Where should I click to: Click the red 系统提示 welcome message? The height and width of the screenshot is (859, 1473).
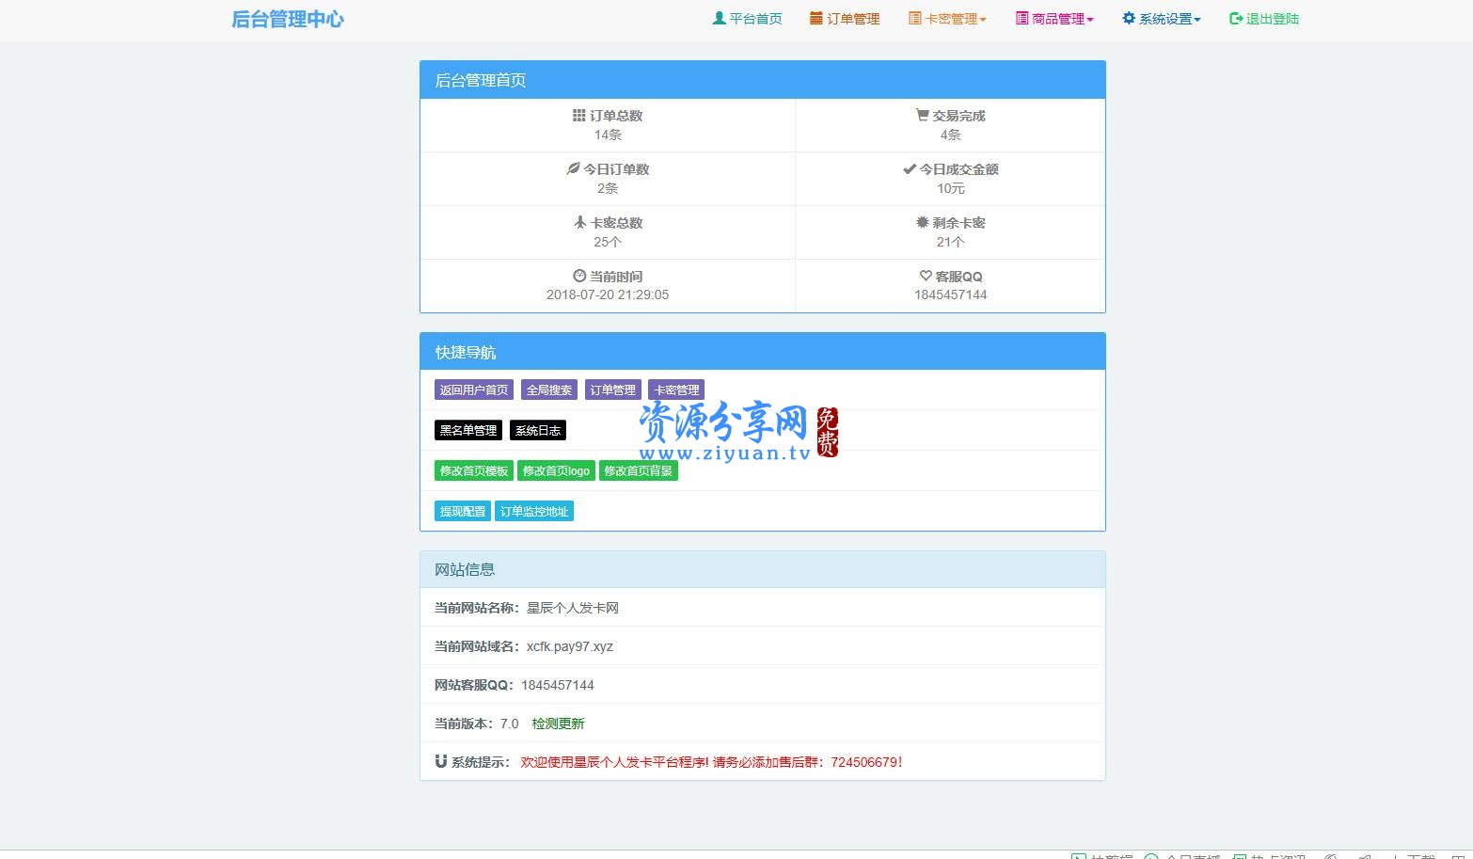pyautogui.click(x=711, y=762)
